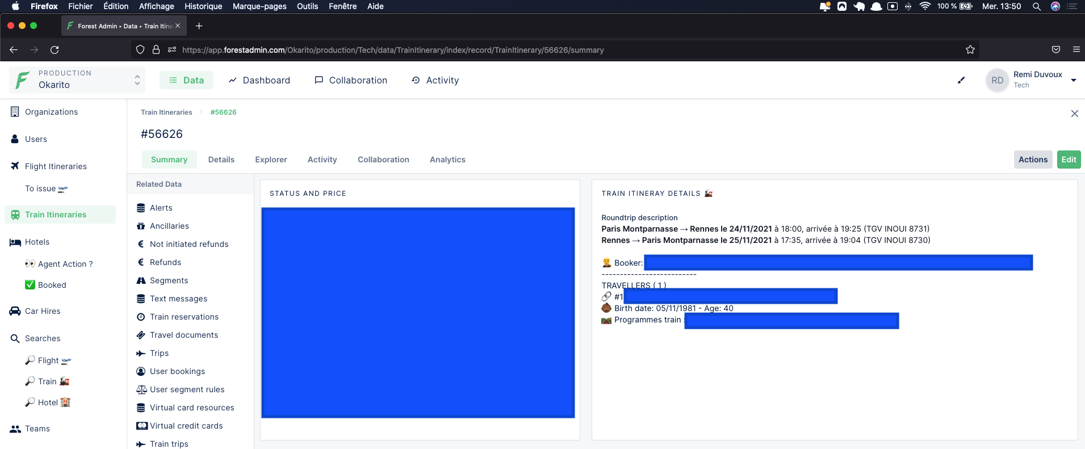Bookmark this page with the star icon
The width and height of the screenshot is (1085, 449).
pyautogui.click(x=970, y=50)
